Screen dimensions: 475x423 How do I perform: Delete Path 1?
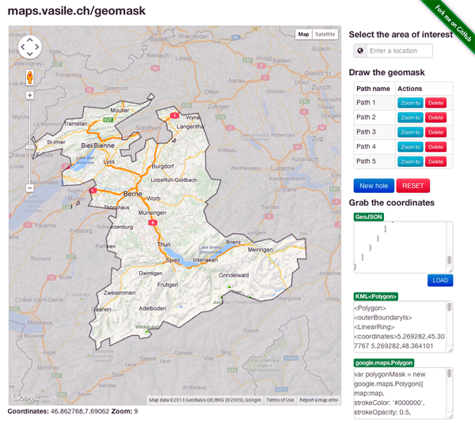pyautogui.click(x=435, y=103)
